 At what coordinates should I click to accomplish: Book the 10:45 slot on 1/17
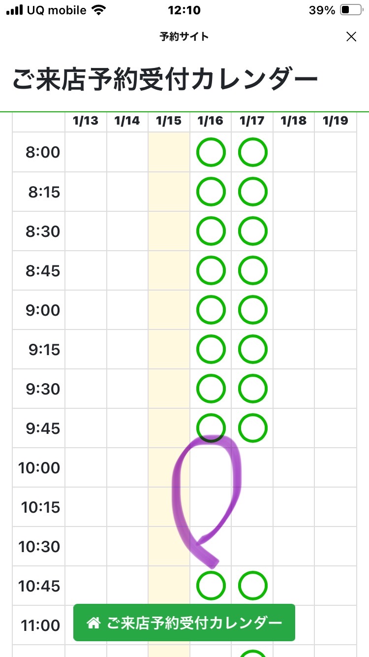pyautogui.click(x=253, y=586)
